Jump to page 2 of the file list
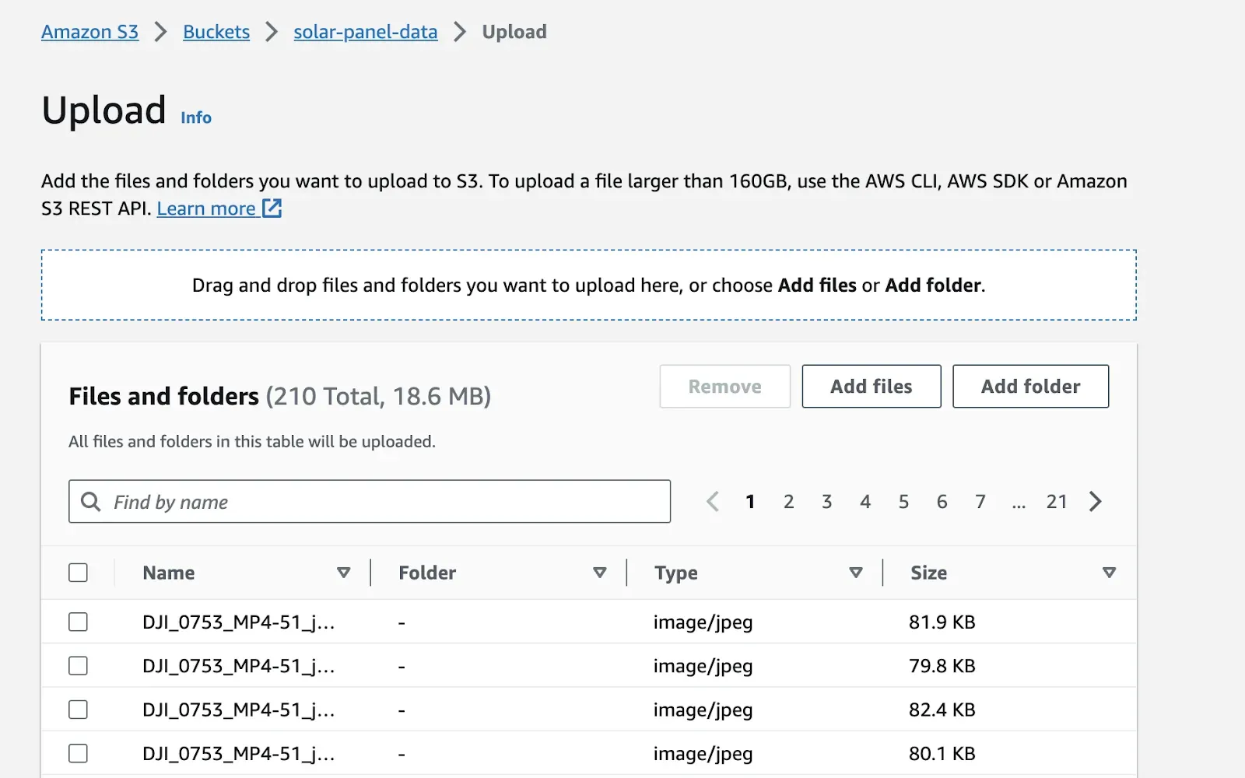This screenshot has height=778, width=1245. (x=789, y=502)
